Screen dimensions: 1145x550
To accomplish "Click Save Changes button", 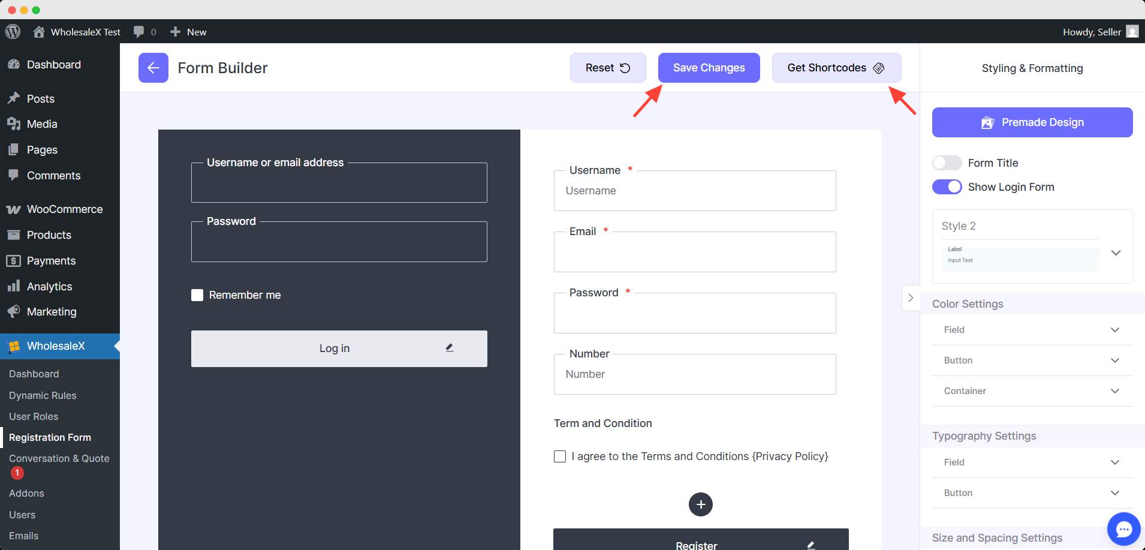I will click(x=709, y=68).
